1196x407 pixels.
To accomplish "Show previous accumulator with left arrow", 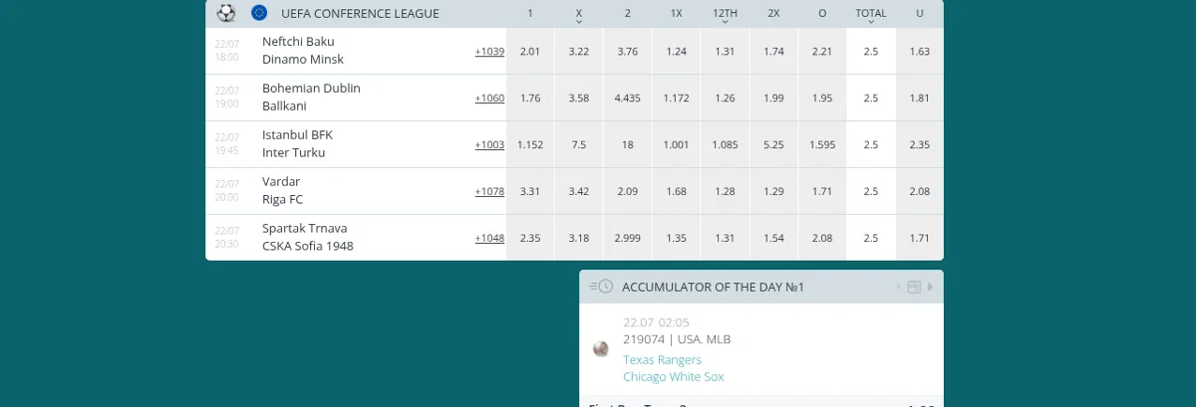I will pos(898,287).
